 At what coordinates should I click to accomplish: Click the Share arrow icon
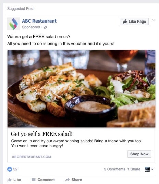pos(68,180)
